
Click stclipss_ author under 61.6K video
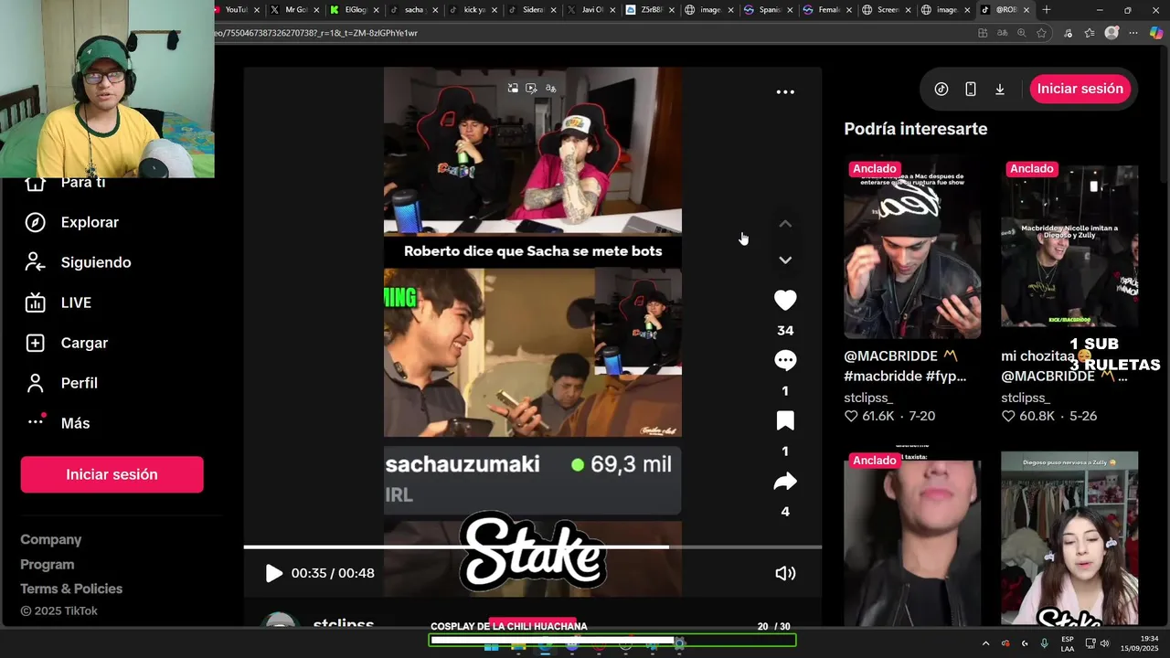coord(868,398)
